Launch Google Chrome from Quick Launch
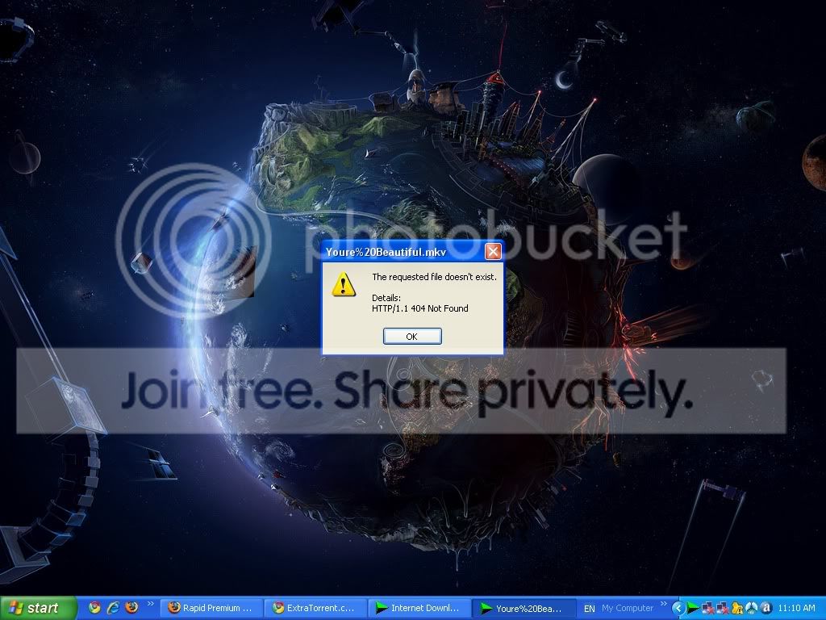826x620 pixels. point(94,607)
